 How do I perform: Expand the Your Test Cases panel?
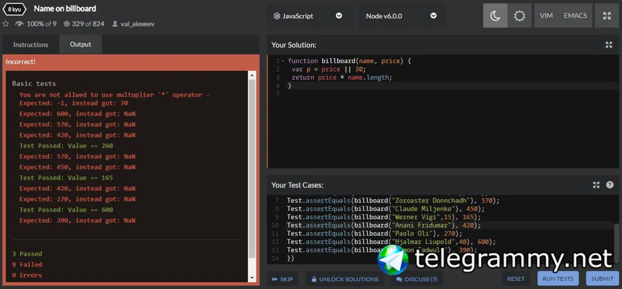pos(596,185)
